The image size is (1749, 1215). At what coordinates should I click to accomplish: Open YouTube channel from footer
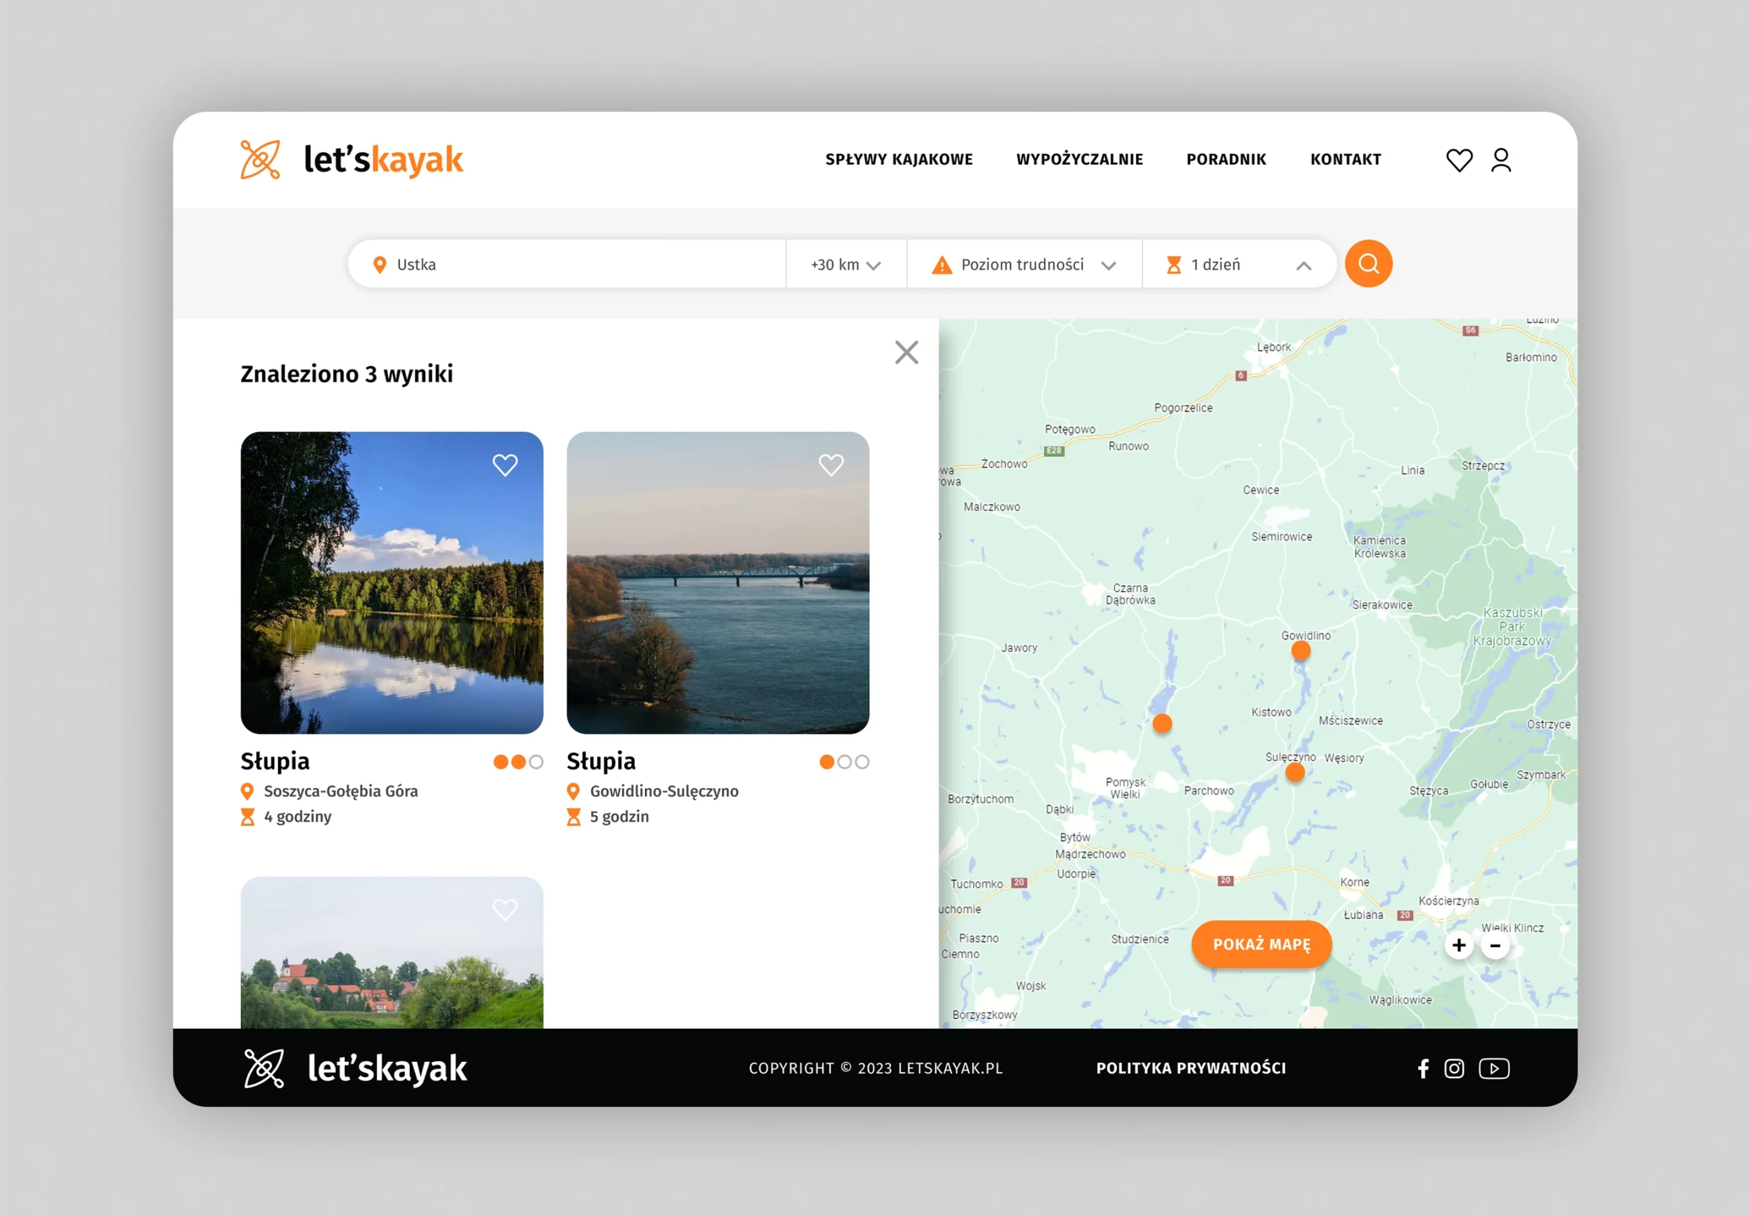[x=1493, y=1068]
